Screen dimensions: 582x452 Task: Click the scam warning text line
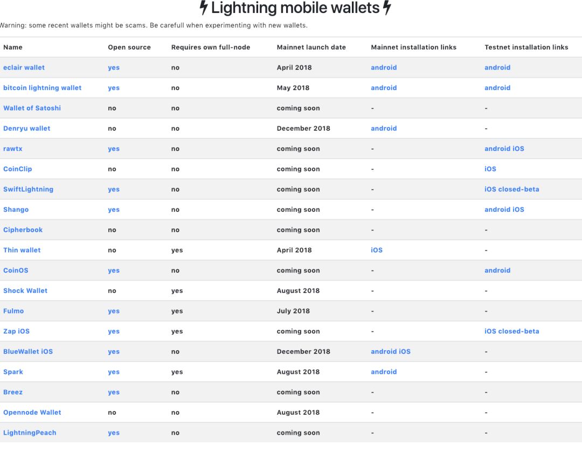click(154, 25)
